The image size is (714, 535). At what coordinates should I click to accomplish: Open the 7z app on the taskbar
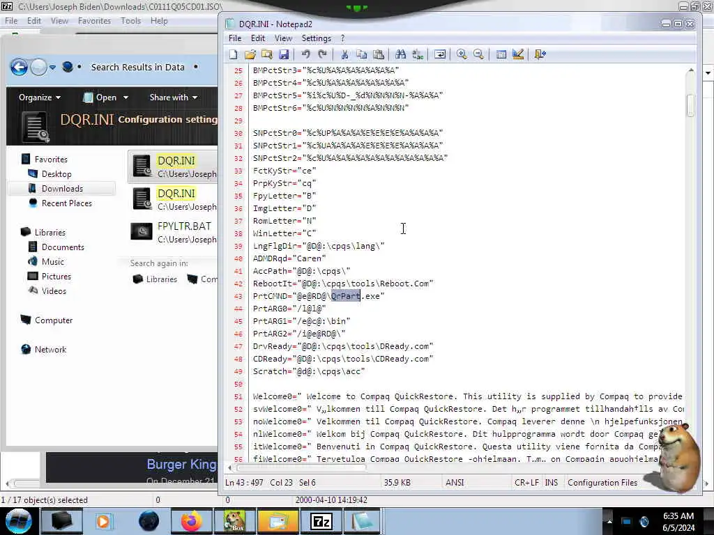(x=321, y=521)
